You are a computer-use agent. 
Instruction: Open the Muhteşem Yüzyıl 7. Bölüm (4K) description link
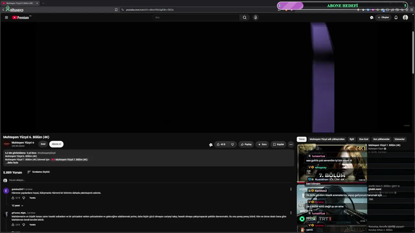(x=70, y=160)
